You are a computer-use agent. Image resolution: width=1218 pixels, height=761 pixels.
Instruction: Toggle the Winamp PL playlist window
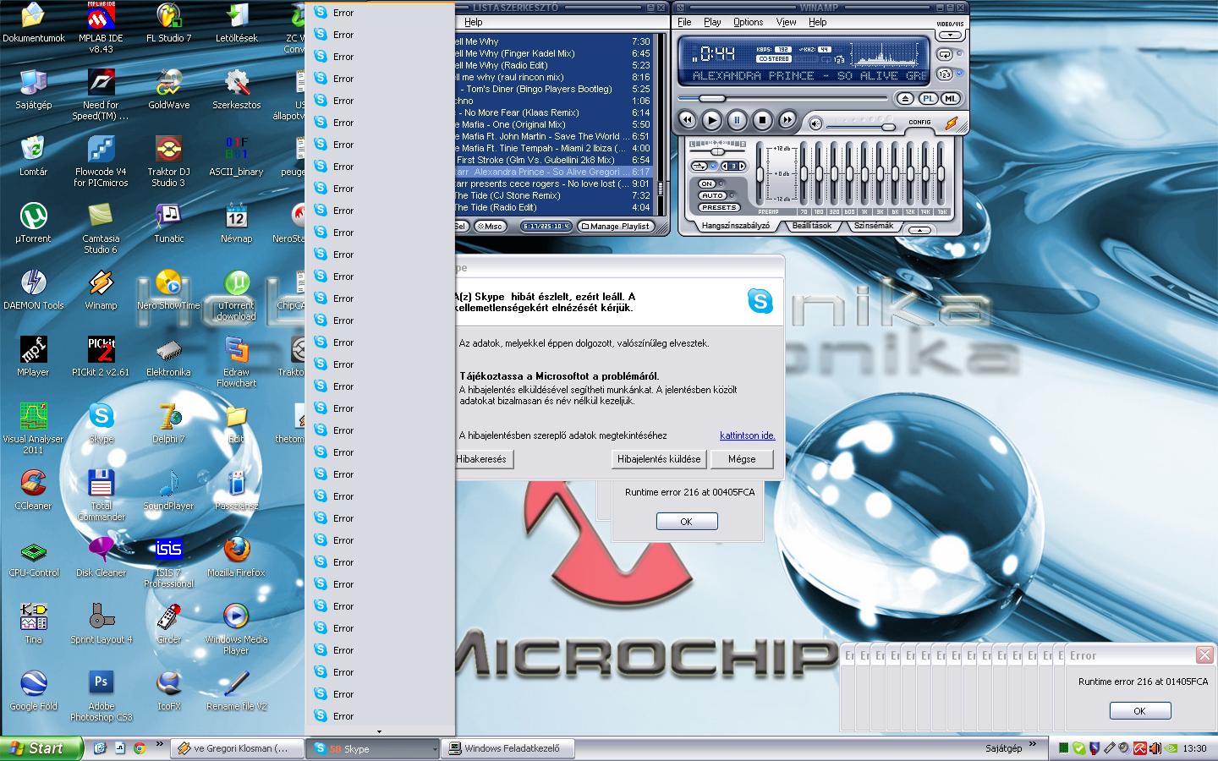[x=929, y=99]
